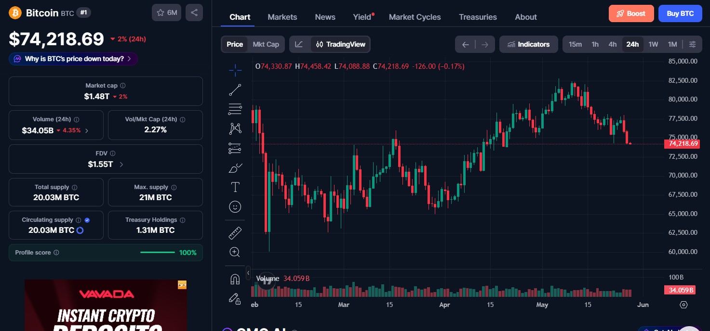Open the emoji sticker tool

235,207
